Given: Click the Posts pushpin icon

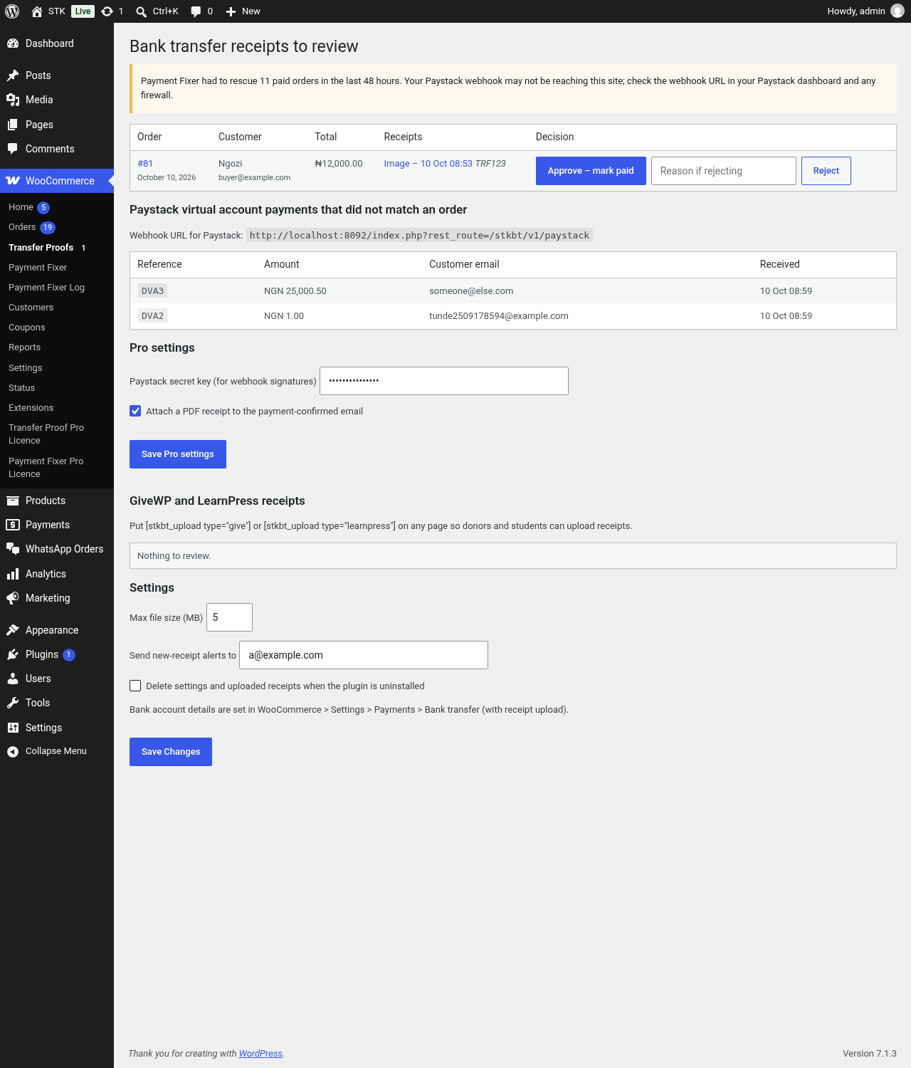Looking at the screenshot, I should tap(13, 75).
